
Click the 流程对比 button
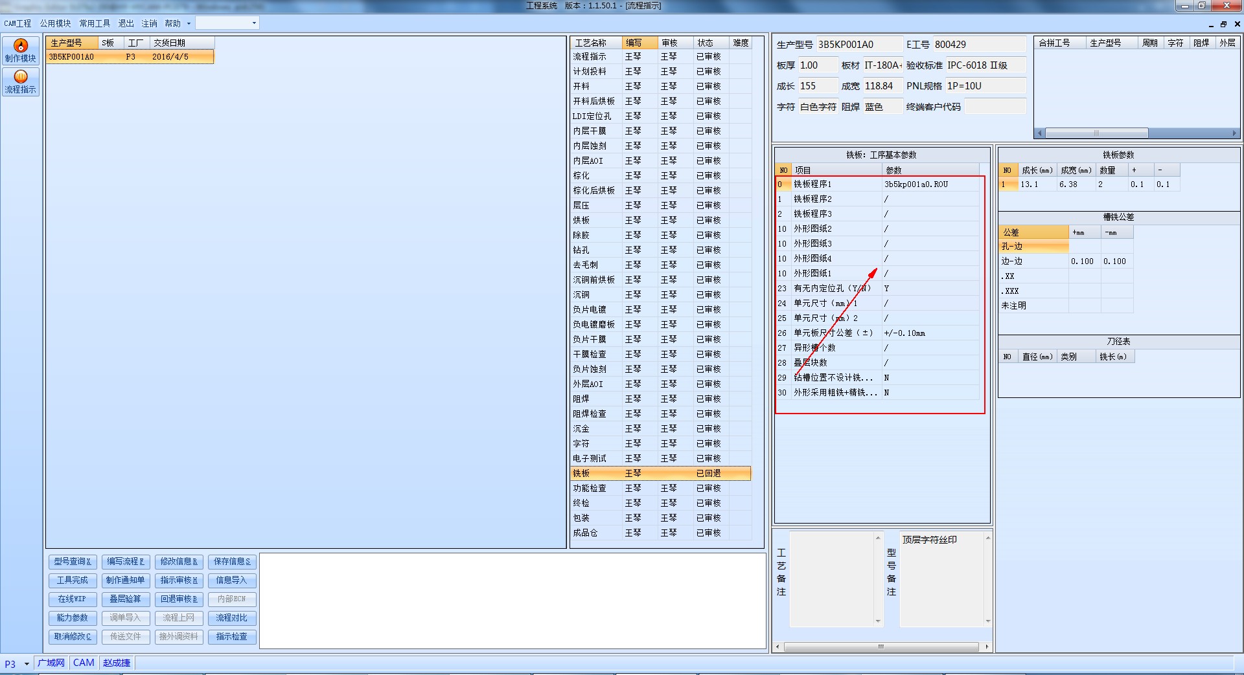pos(232,618)
